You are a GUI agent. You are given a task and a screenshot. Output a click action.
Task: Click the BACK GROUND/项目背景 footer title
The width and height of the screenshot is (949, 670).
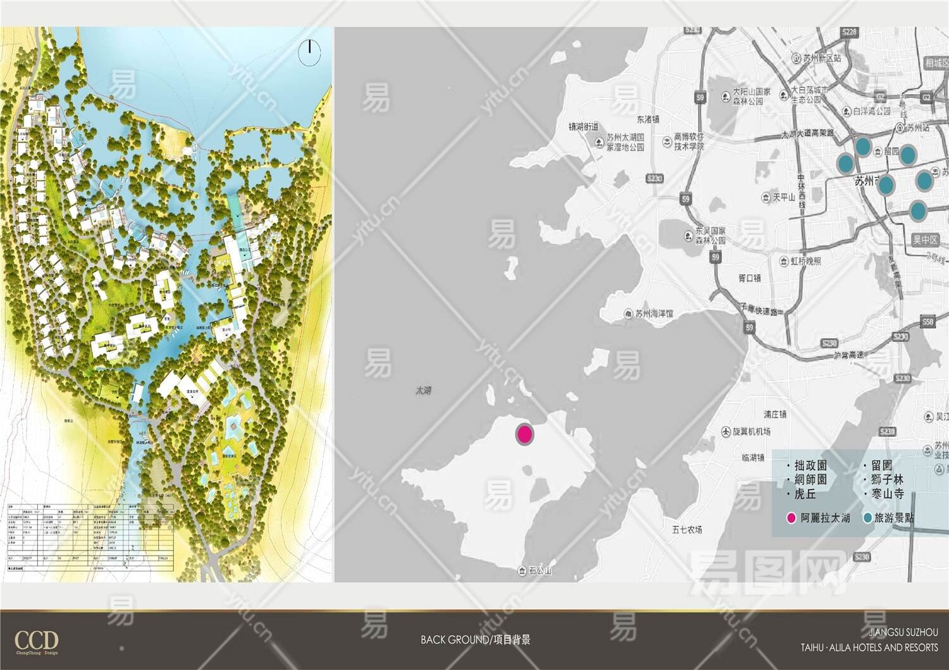[475, 640]
